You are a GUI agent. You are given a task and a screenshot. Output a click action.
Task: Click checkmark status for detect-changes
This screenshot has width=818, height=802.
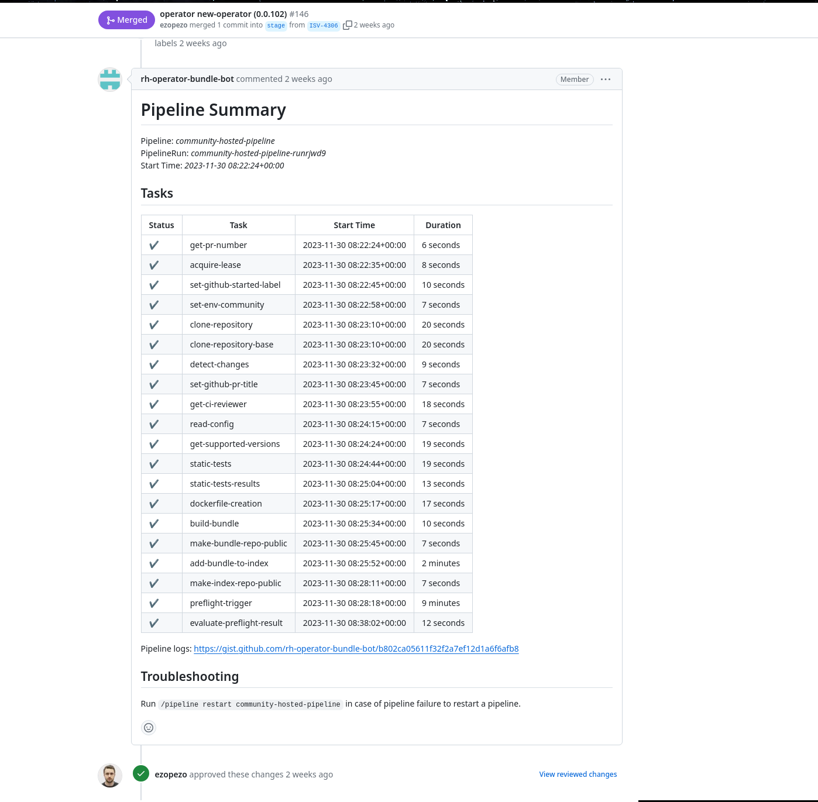click(154, 364)
